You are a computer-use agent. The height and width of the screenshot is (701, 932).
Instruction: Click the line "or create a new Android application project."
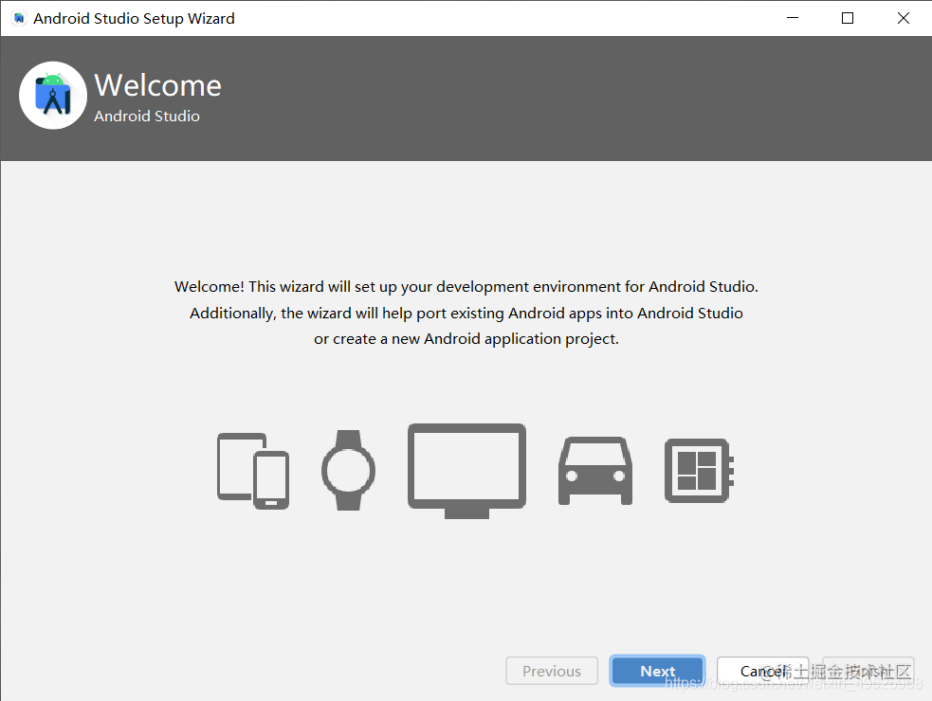[466, 338]
